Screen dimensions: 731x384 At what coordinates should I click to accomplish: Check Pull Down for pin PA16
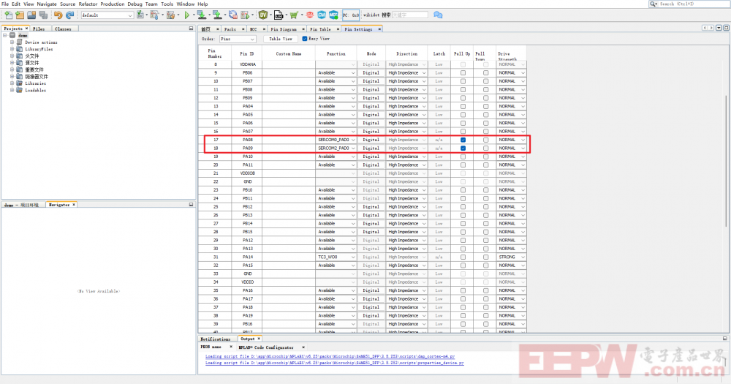click(486, 290)
